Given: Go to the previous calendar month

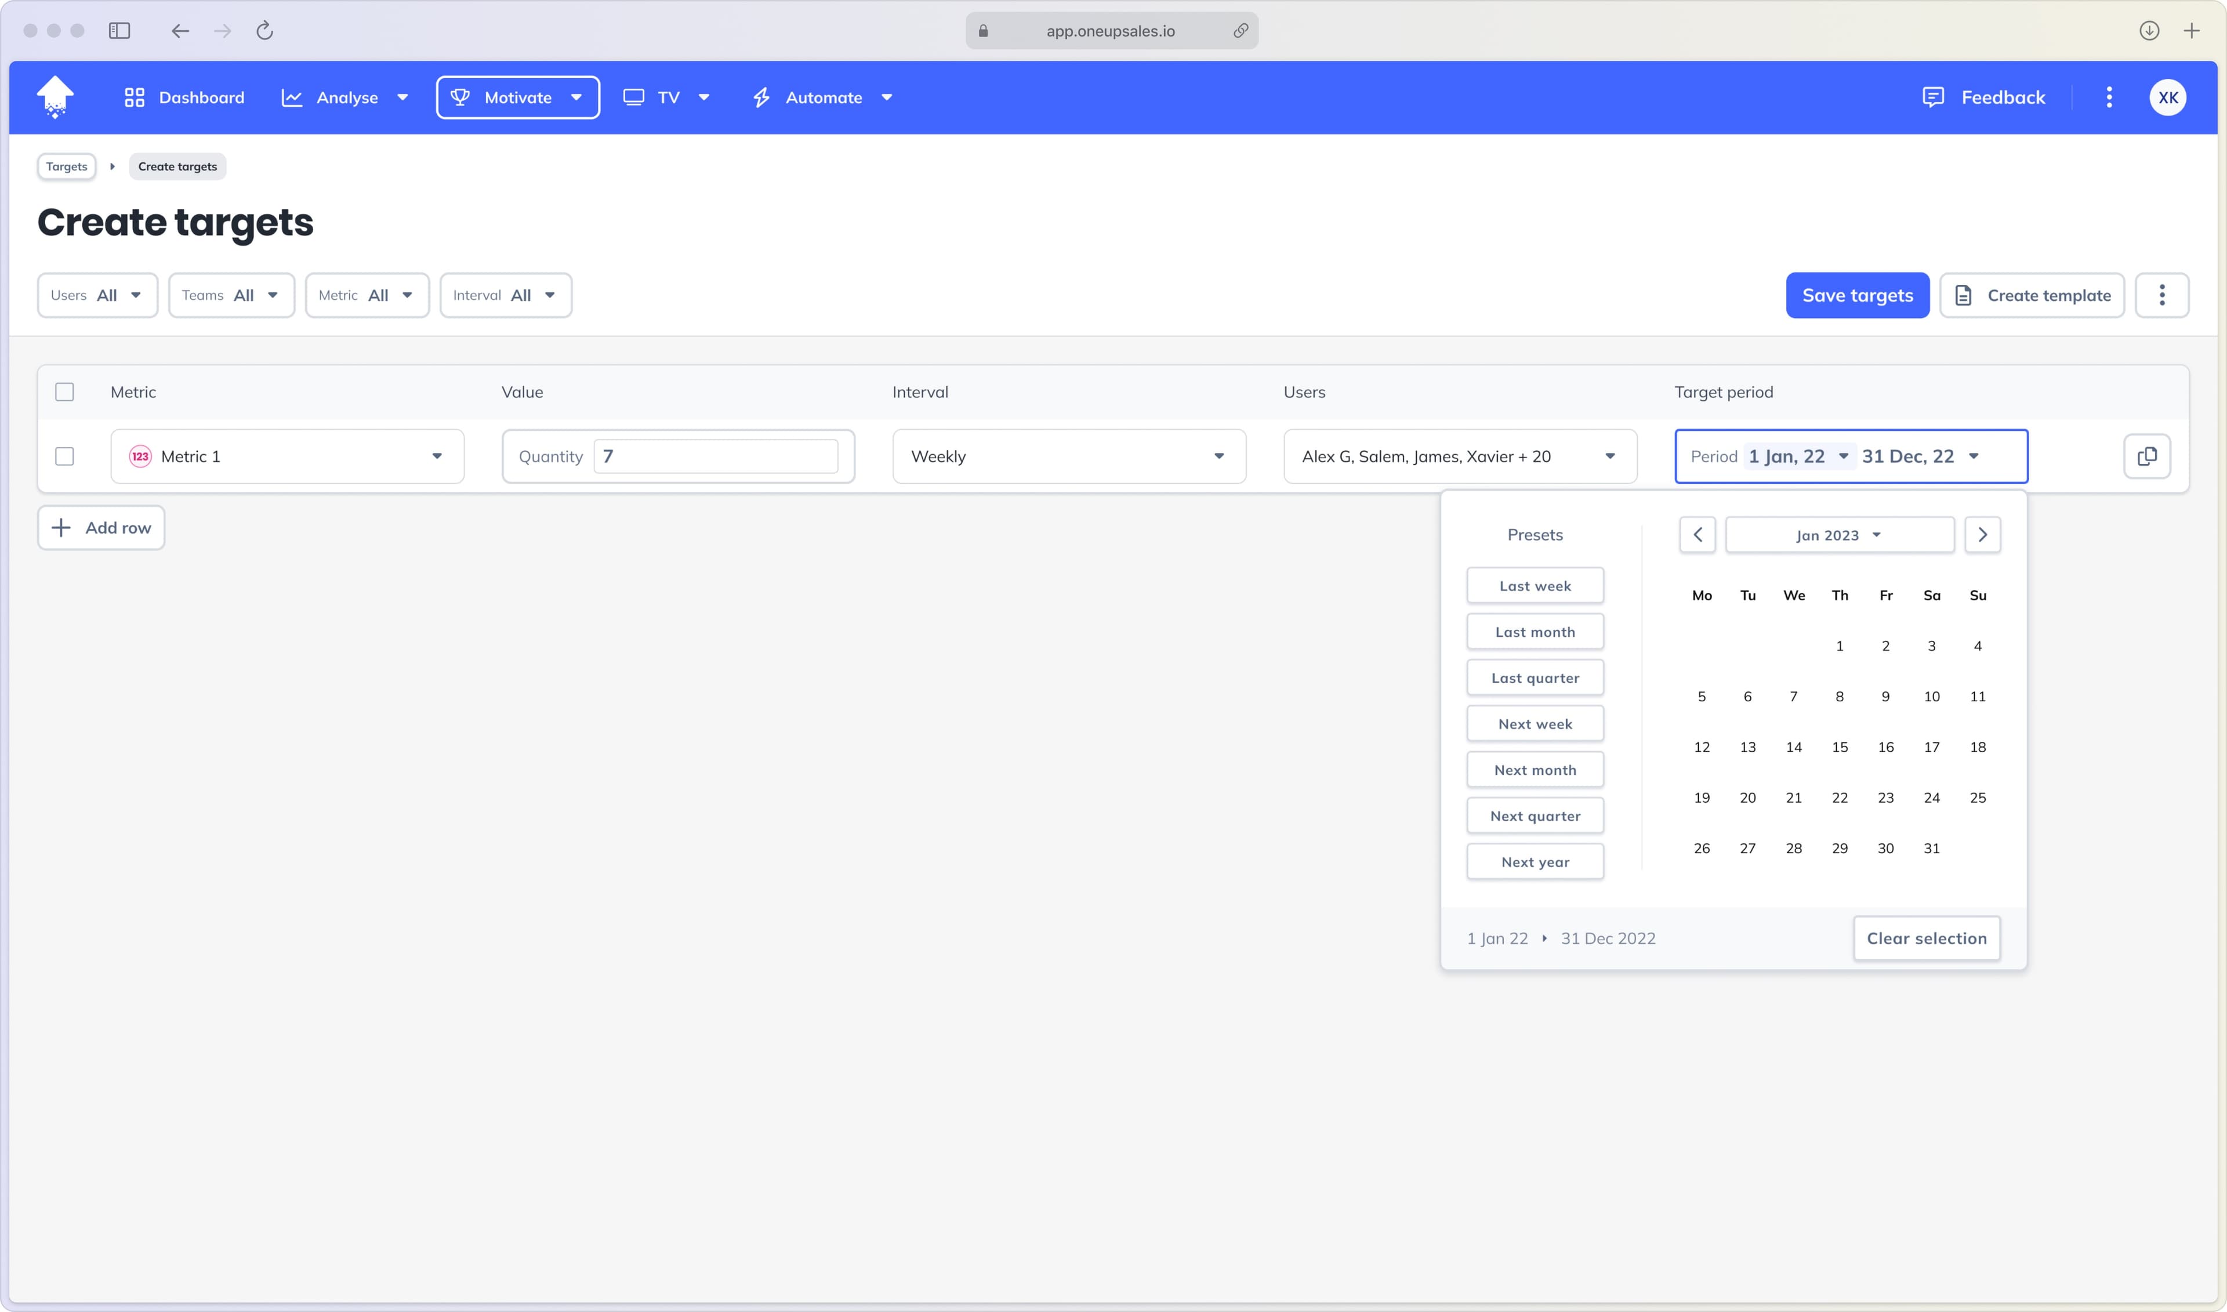Looking at the screenshot, I should click(x=1697, y=535).
